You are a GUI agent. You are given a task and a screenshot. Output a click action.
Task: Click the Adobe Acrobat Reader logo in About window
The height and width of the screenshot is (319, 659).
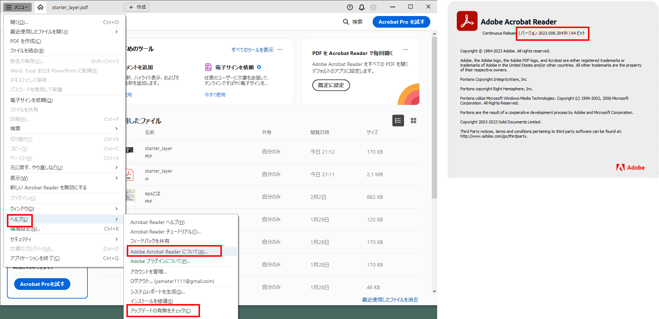(467, 21)
